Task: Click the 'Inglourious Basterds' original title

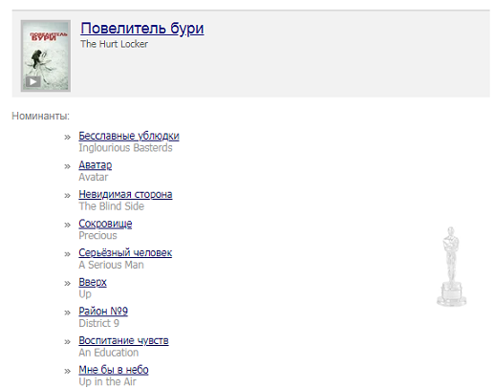Action: [125, 148]
